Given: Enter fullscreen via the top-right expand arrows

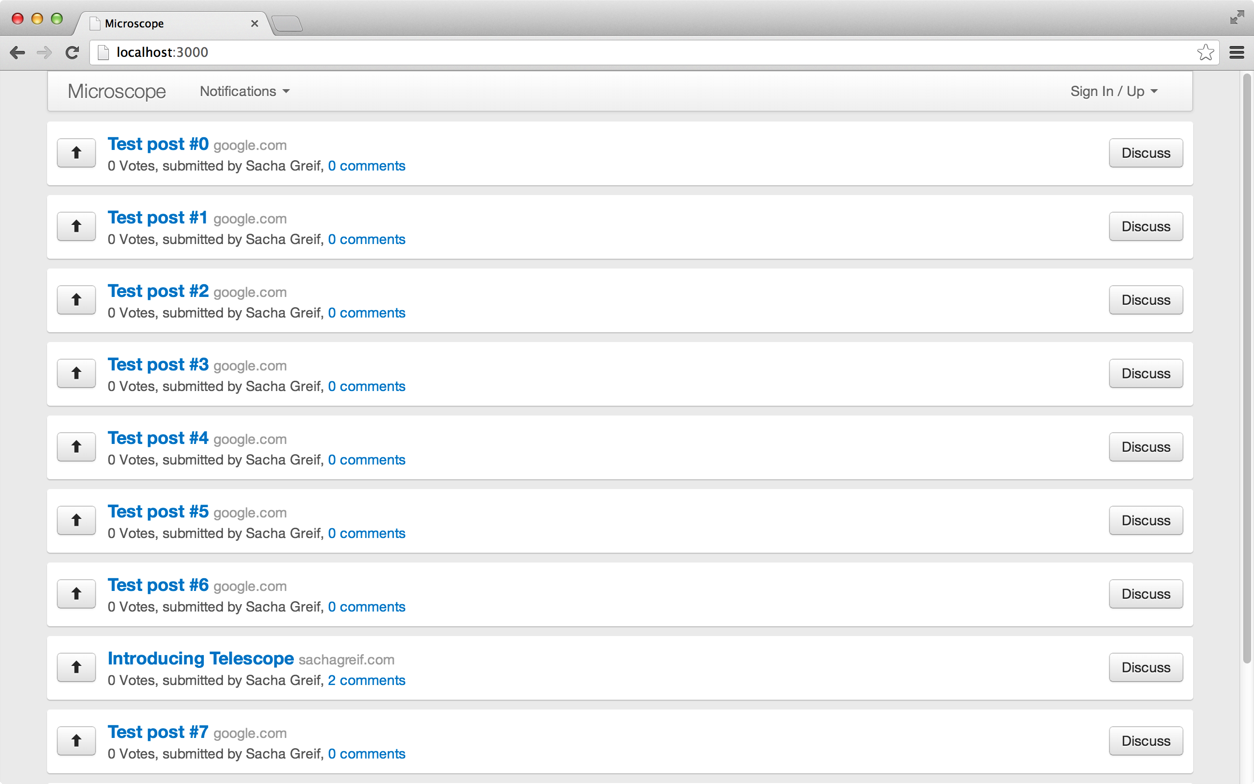Looking at the screenshot, I should [x=1236, y=18].
